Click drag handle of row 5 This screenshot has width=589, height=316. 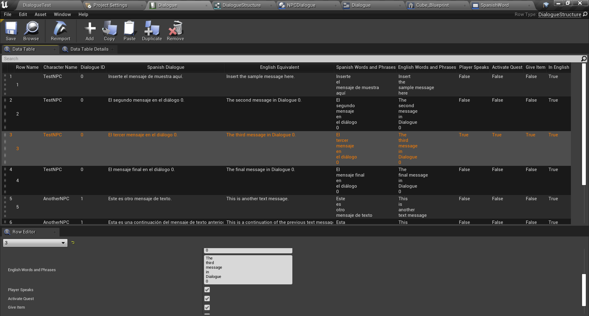[5, 207]
